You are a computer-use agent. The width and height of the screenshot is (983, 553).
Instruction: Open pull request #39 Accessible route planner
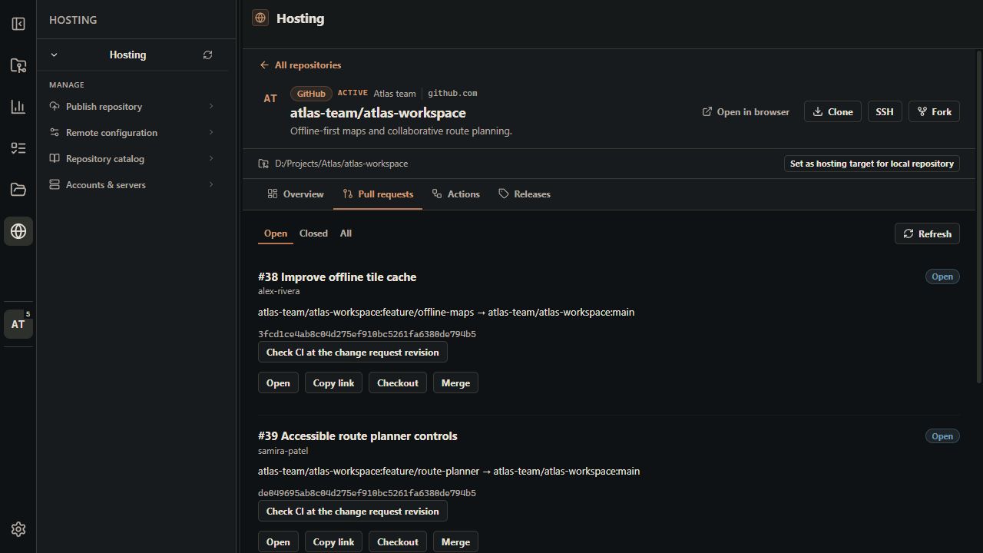click(278, 542)
